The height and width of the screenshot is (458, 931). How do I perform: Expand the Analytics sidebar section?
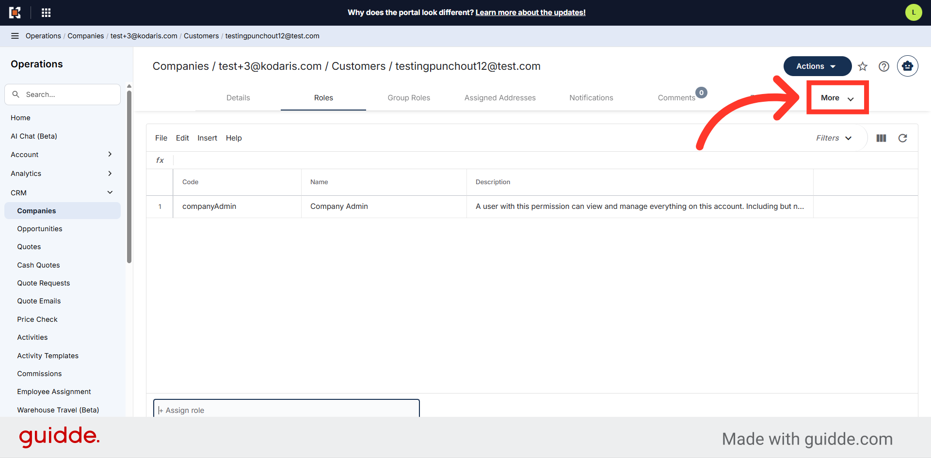point(62,174)
